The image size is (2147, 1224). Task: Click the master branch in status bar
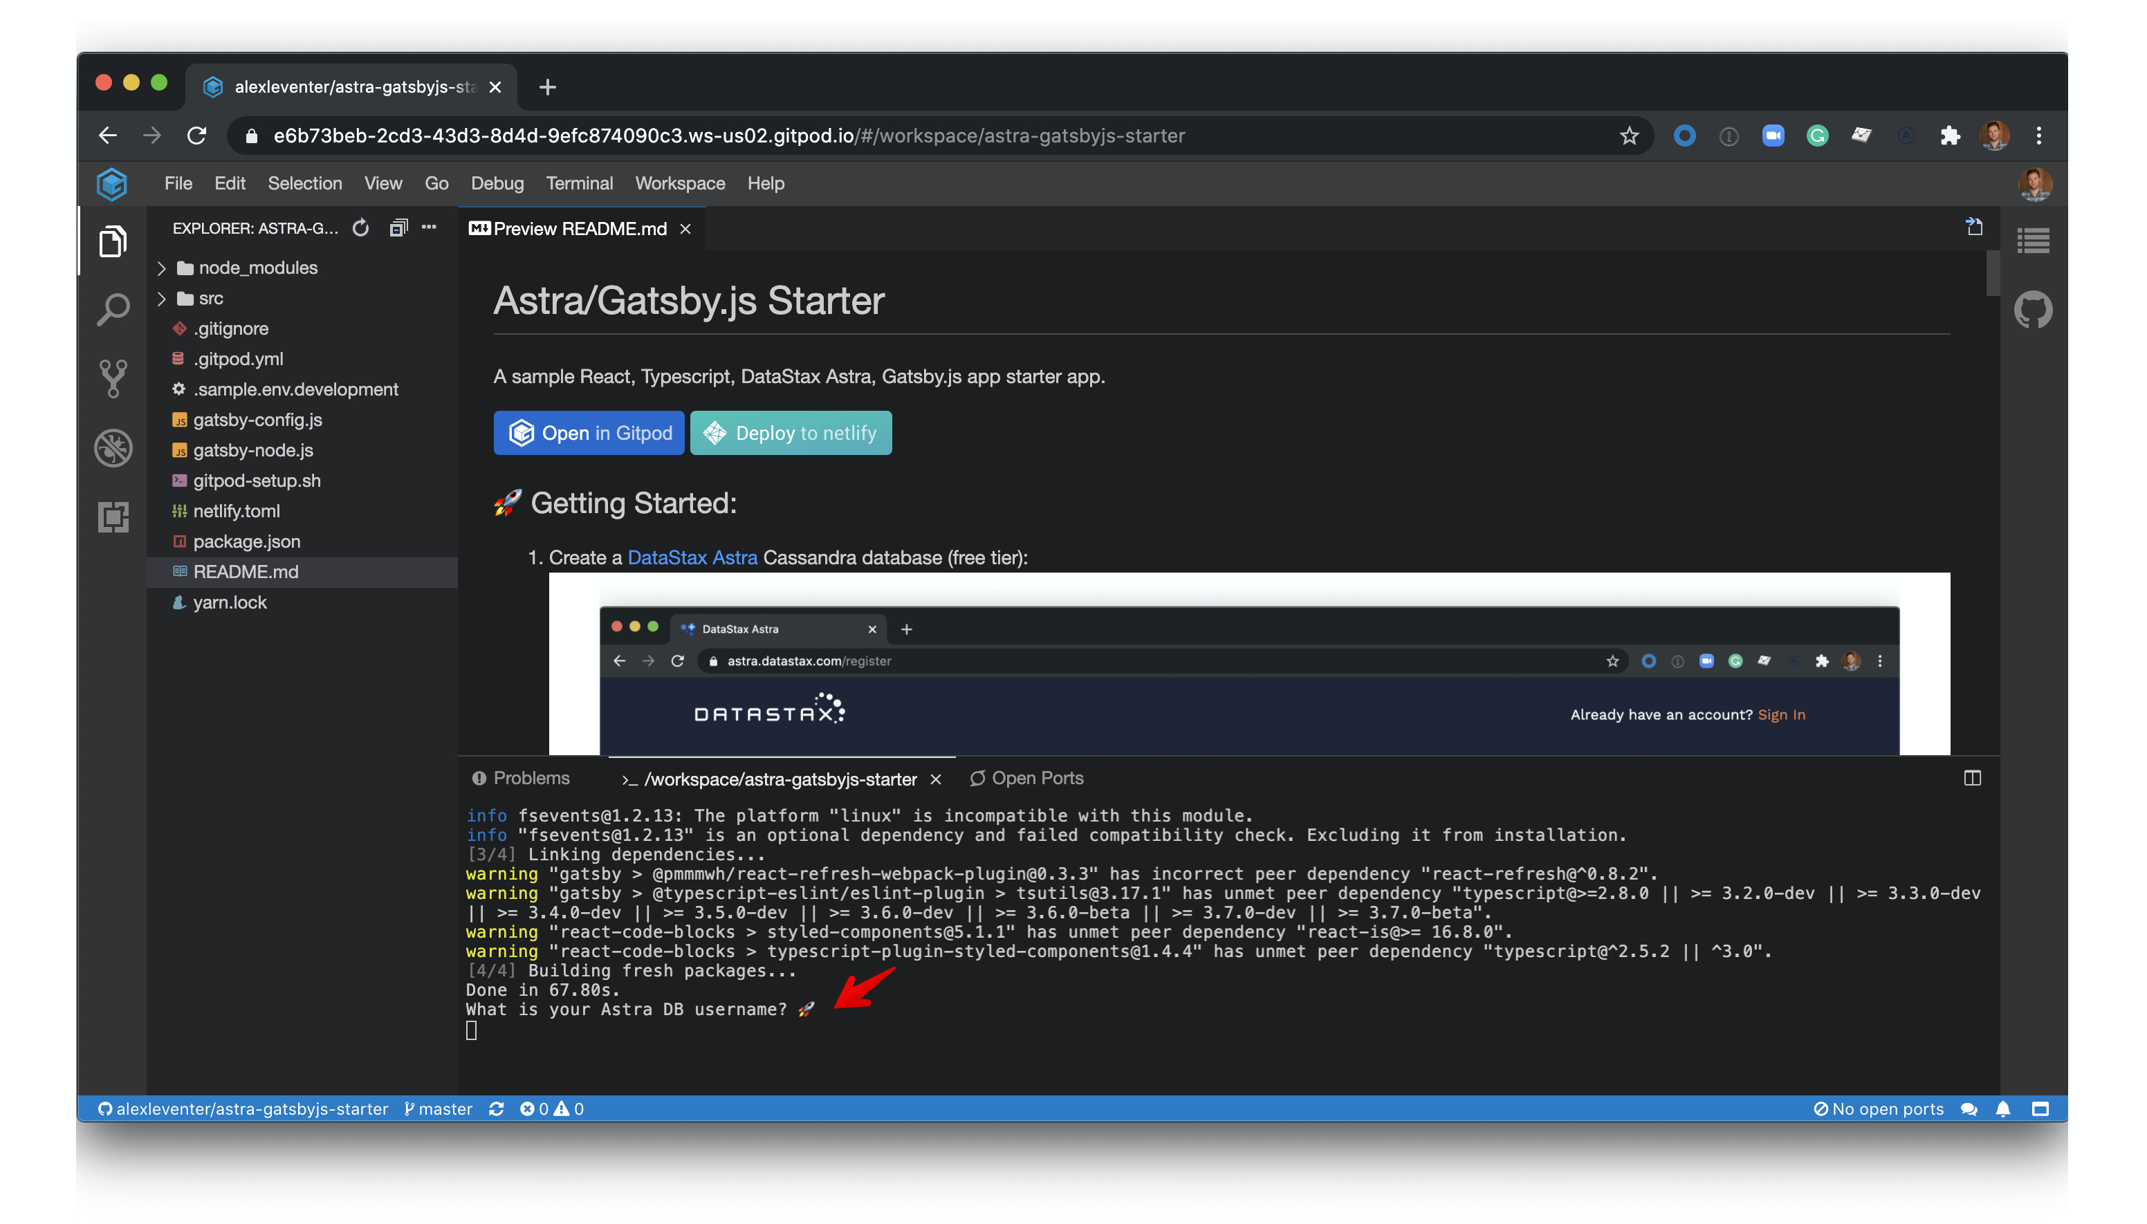(x=439, y=1109)
